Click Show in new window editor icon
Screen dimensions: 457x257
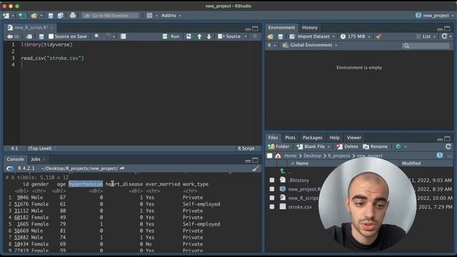click(29, 36)
